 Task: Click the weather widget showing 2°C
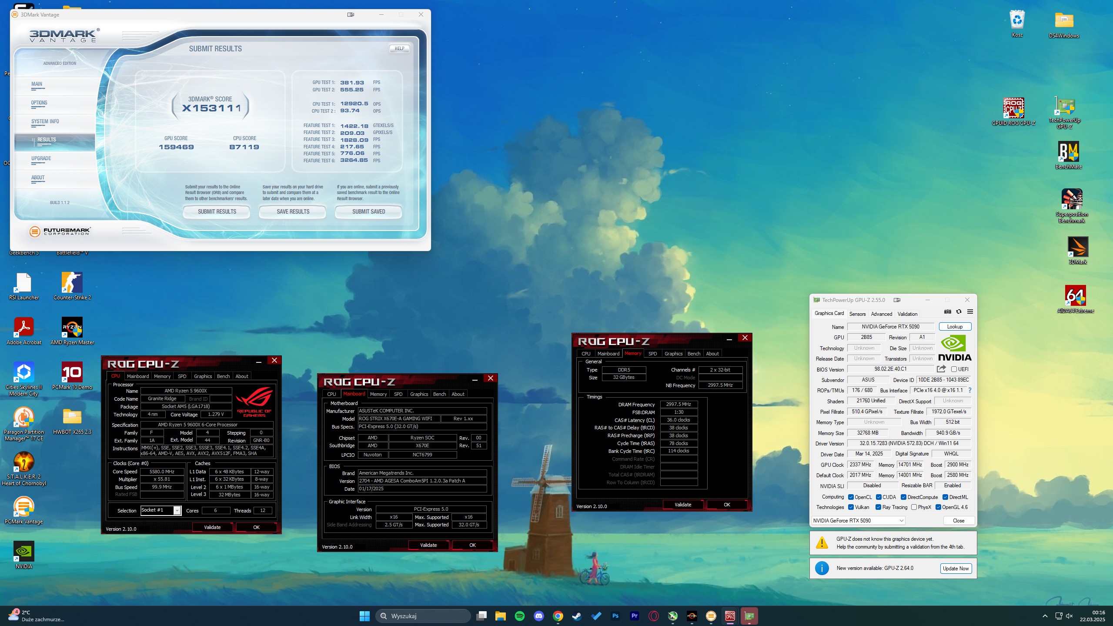[x=36, y=616]
